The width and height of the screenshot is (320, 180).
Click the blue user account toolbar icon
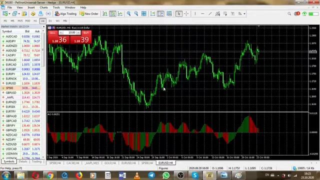coord(40,13)
